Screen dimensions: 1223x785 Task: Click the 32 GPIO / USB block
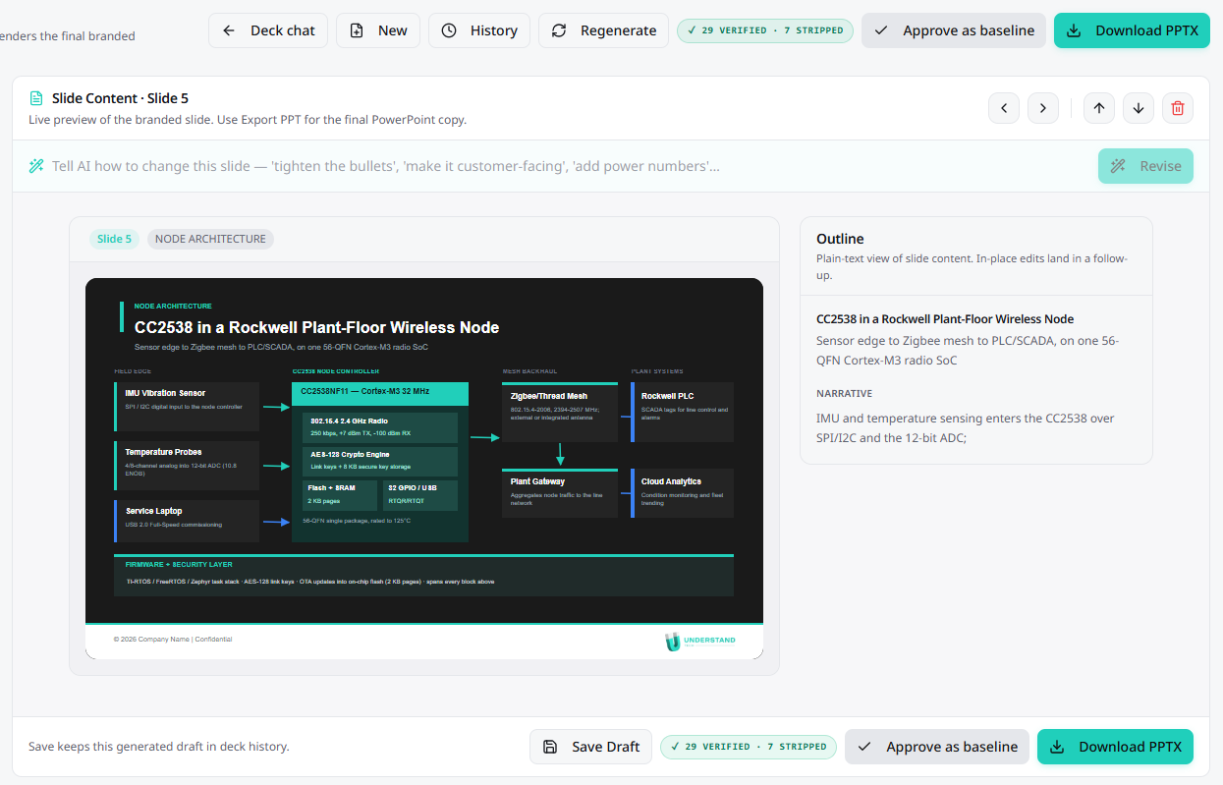(420, 495)
